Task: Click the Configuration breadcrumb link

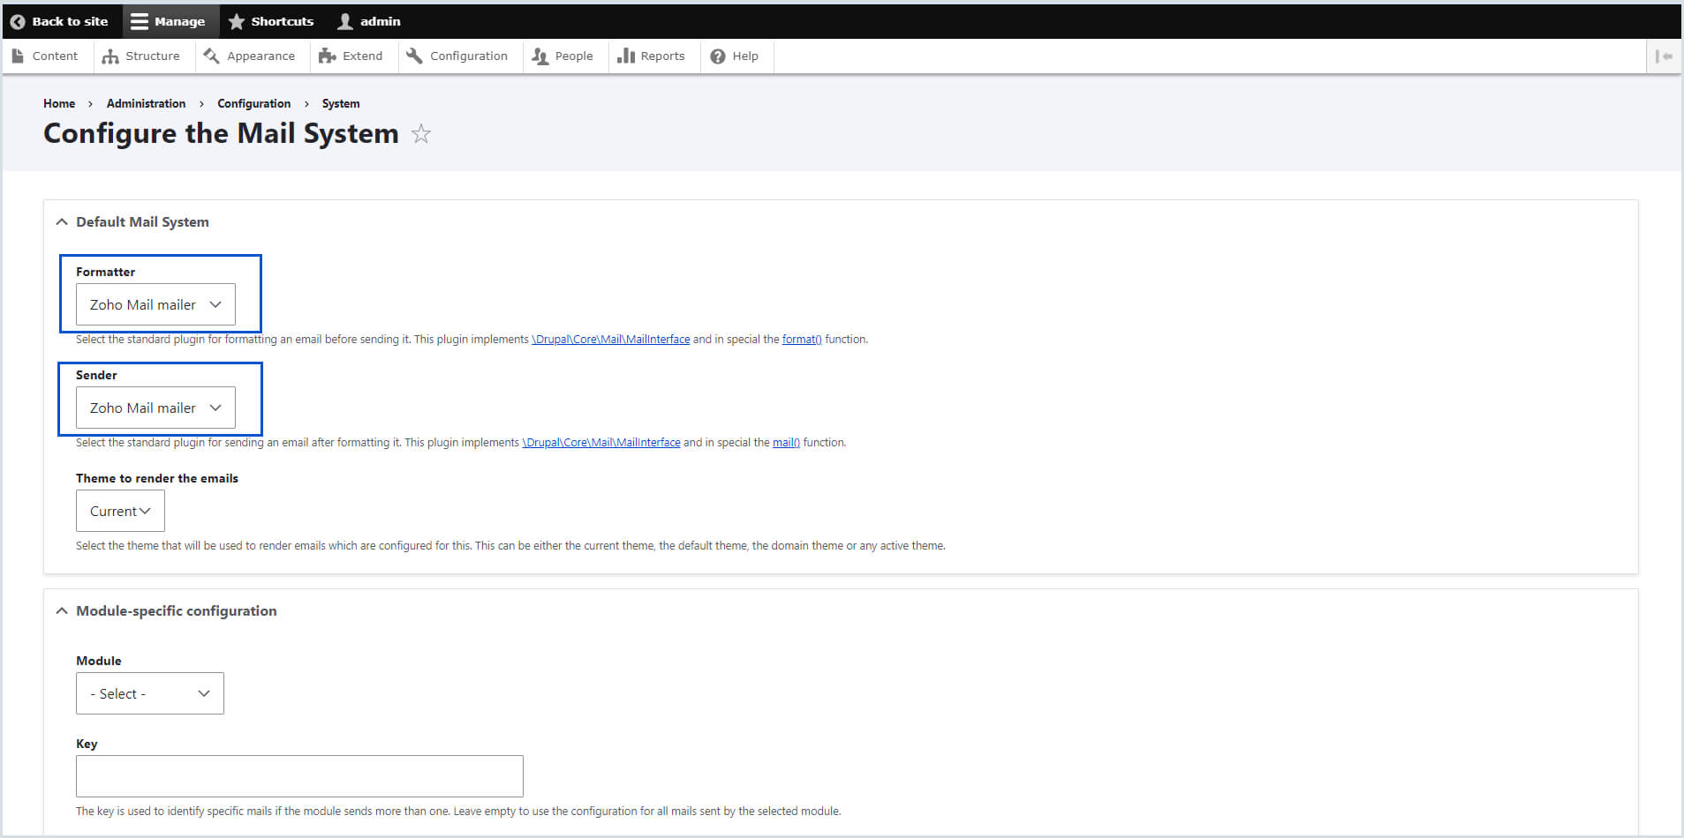Action: [253, 103]
